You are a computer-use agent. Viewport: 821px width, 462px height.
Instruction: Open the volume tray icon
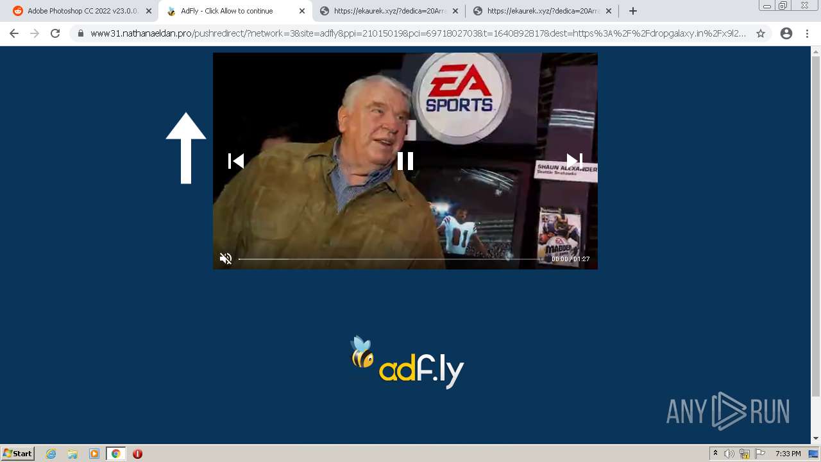[729, 454]
